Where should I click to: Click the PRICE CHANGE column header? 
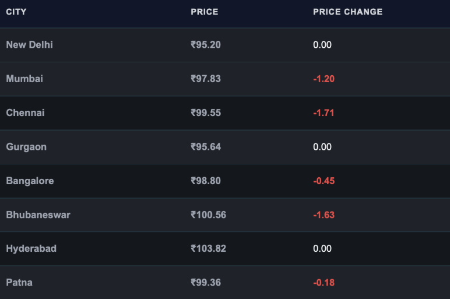347,12
